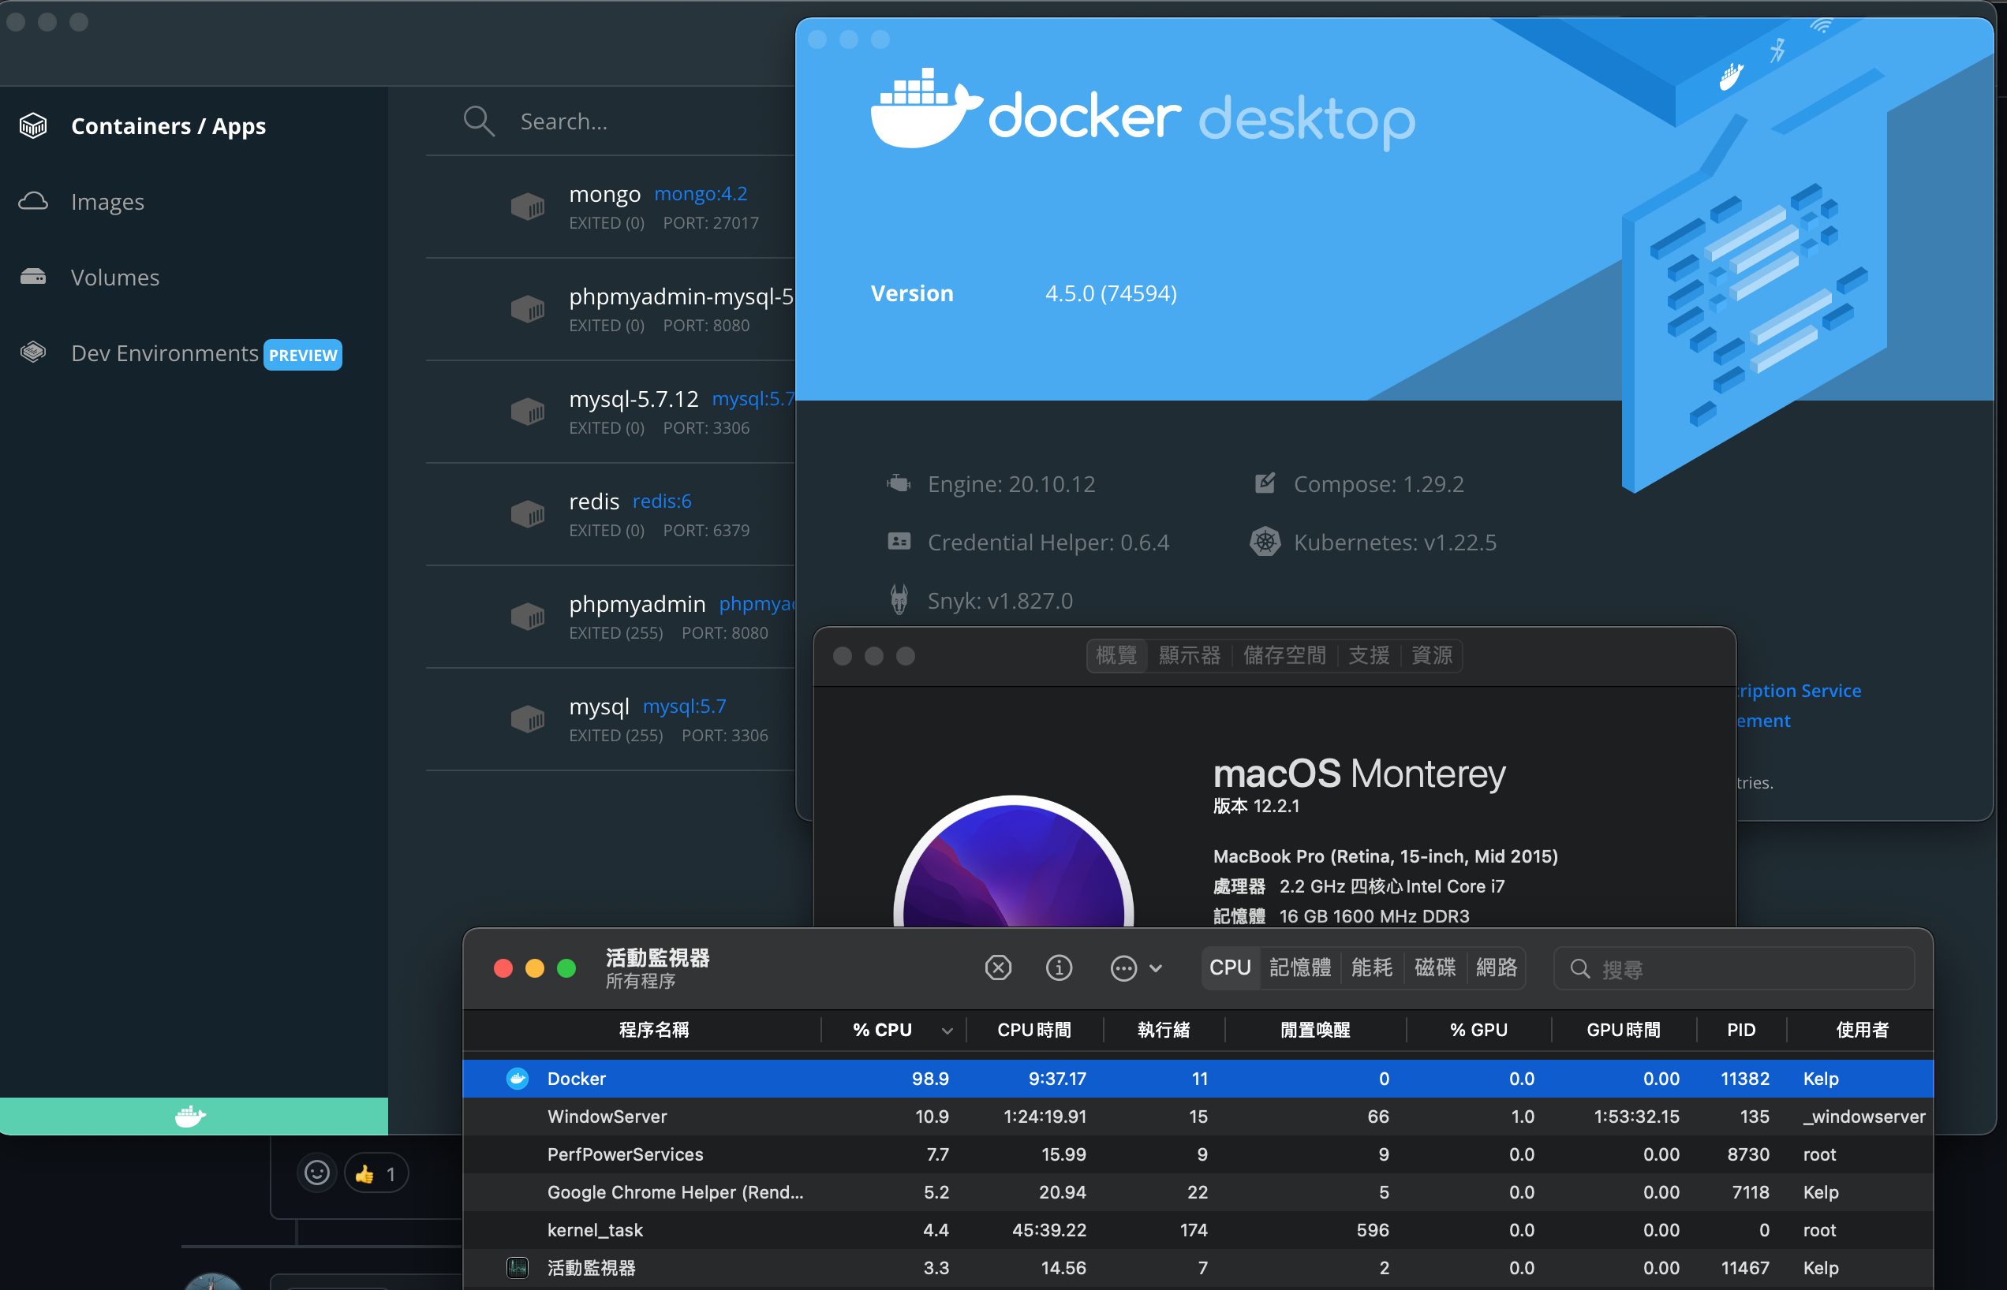Open the feedback smiley icon
The width and height of the screenshot is (2007, 1290).
tap(316, 1173)
